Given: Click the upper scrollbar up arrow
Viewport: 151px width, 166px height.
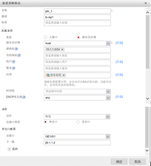Looking at the screenshot, I should [x=147, y=13].
